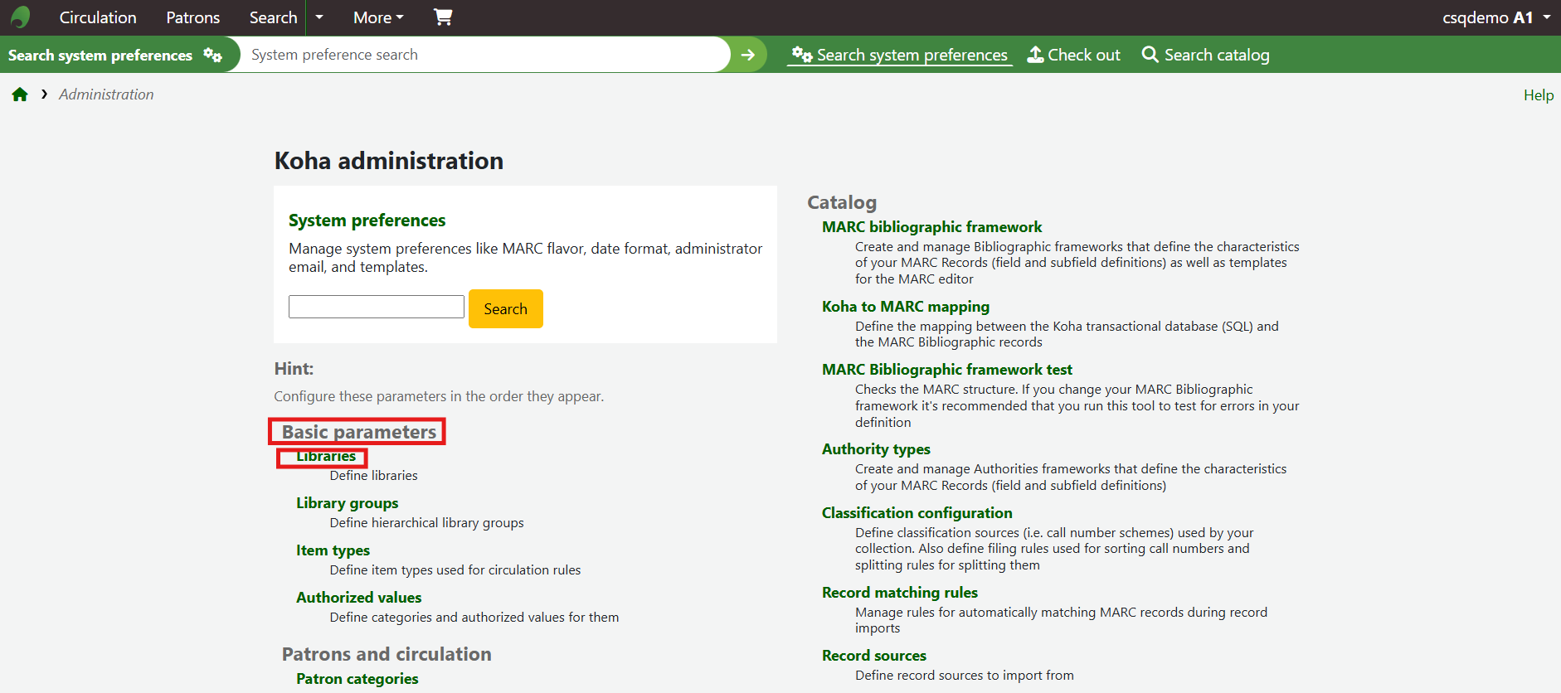Image resolution: width=1561 pixels, height=693 pixels.
Task: Expand the Search menu dropdown arrow
Action: pos(319,17)
